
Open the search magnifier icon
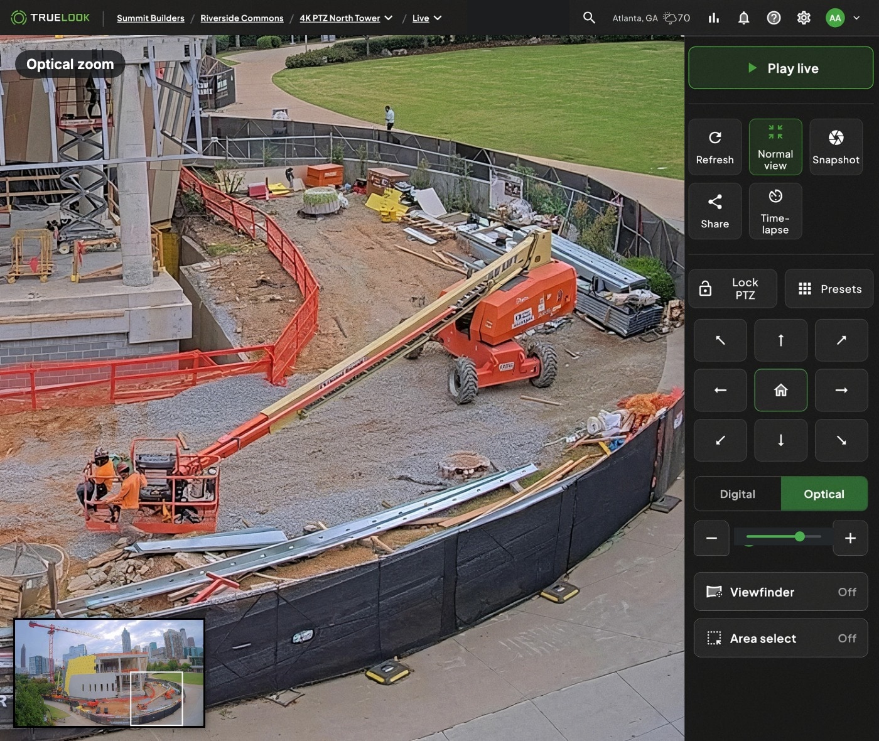(x=589, y=18)
